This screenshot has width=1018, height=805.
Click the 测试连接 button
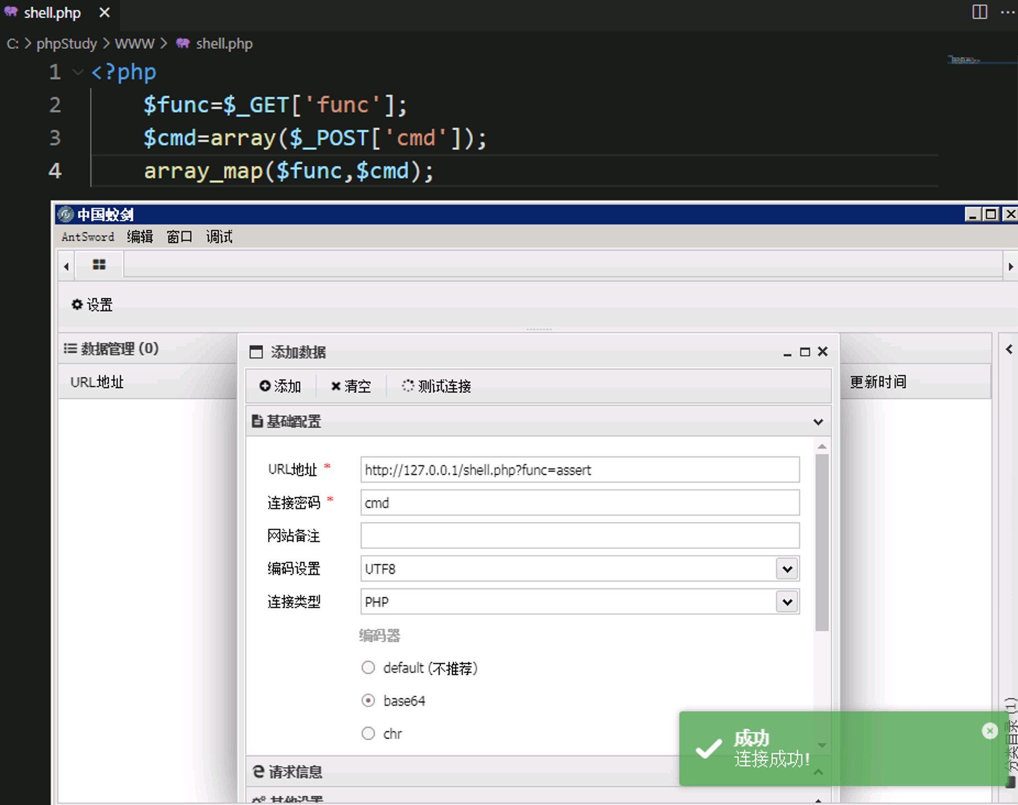click(436, 387)
